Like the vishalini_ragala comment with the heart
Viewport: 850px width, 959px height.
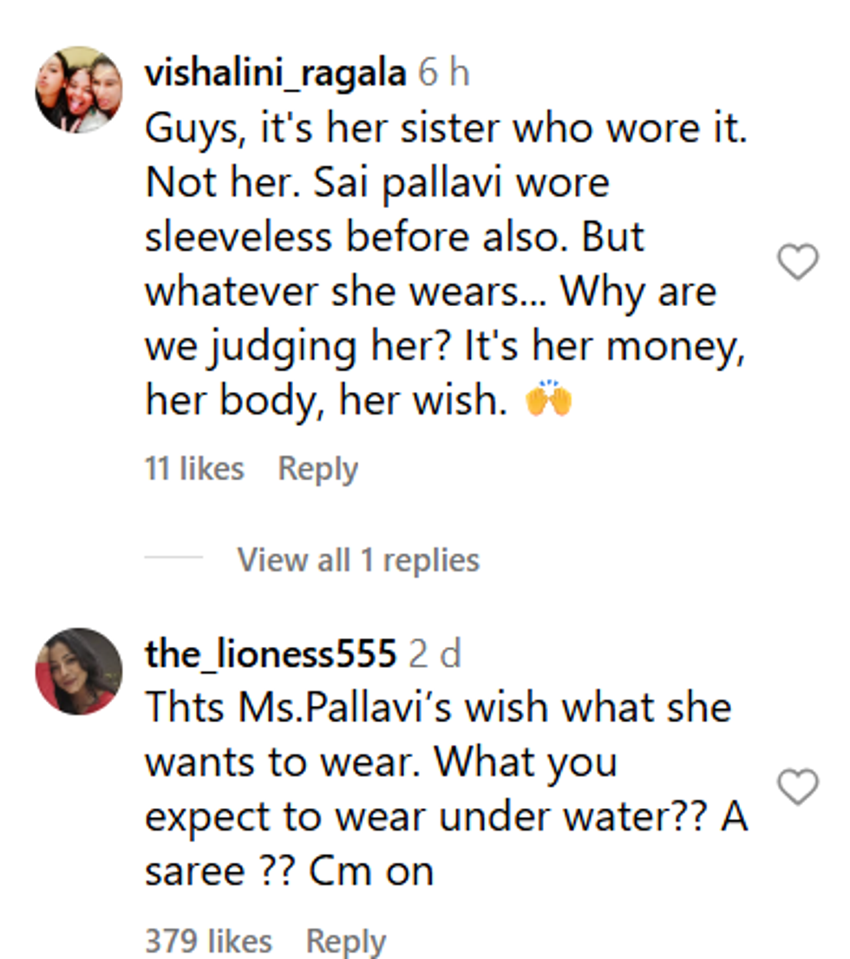797,262
